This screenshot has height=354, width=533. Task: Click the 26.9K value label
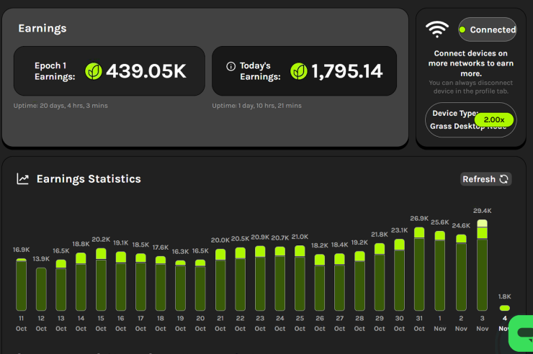tap(419, 218)
